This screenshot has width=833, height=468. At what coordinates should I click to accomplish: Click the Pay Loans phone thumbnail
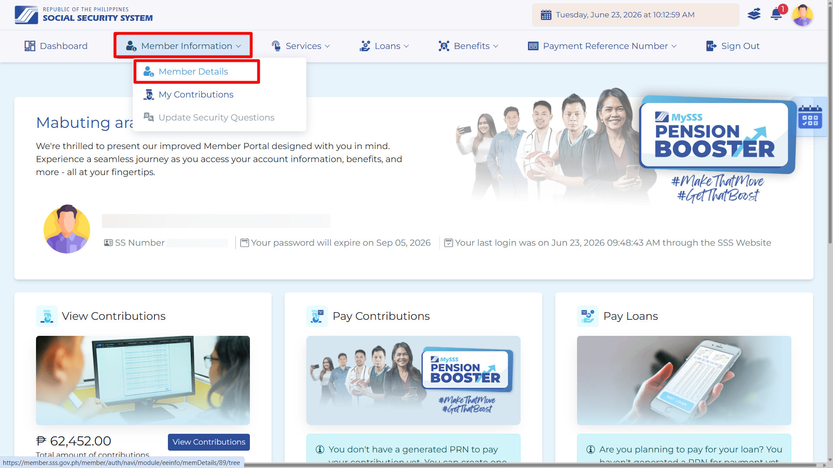point(684,380)
